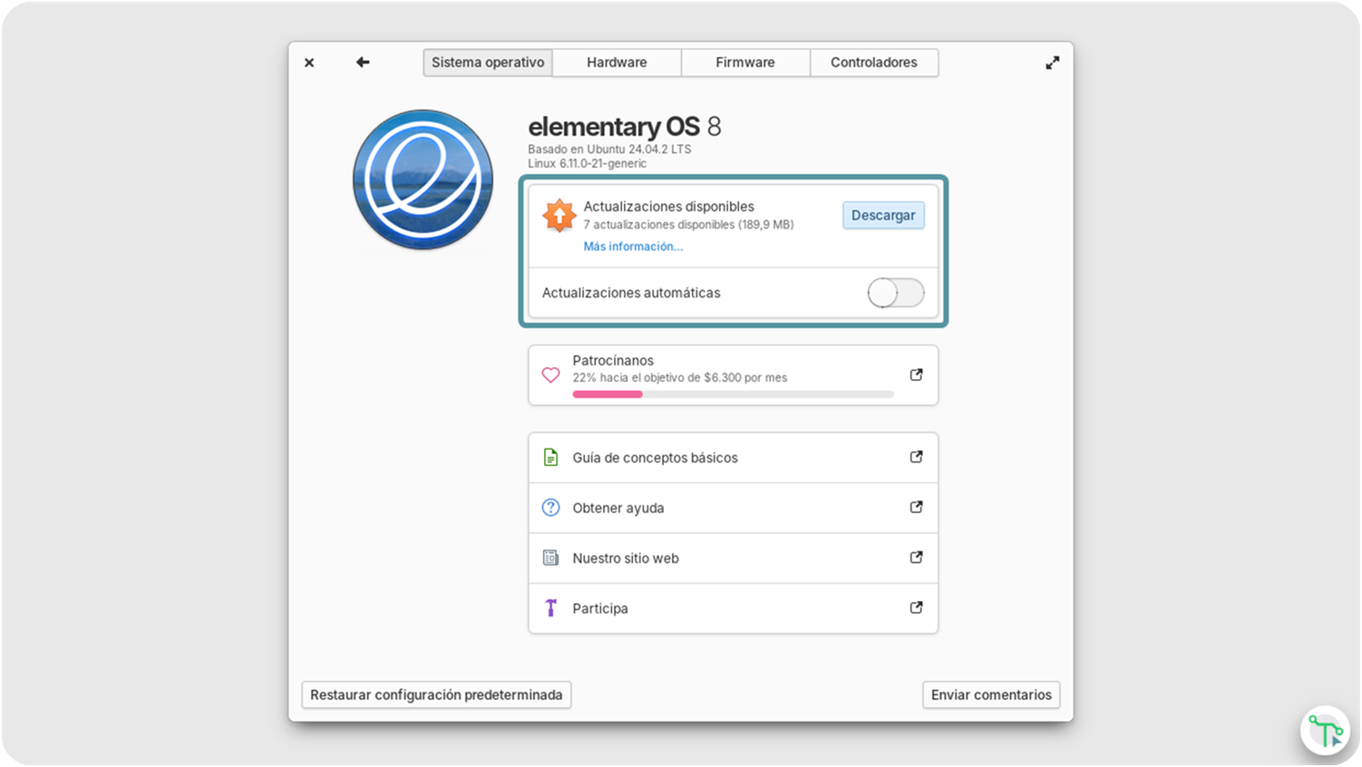The width and height of the screenshot is (1362, 767).
Task: Click the back arrow navigation icon
Action: [362, 62]
